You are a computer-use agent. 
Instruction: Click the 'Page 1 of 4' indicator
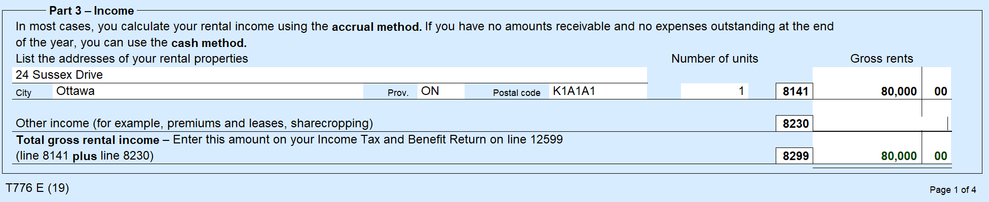click(953, 190)
